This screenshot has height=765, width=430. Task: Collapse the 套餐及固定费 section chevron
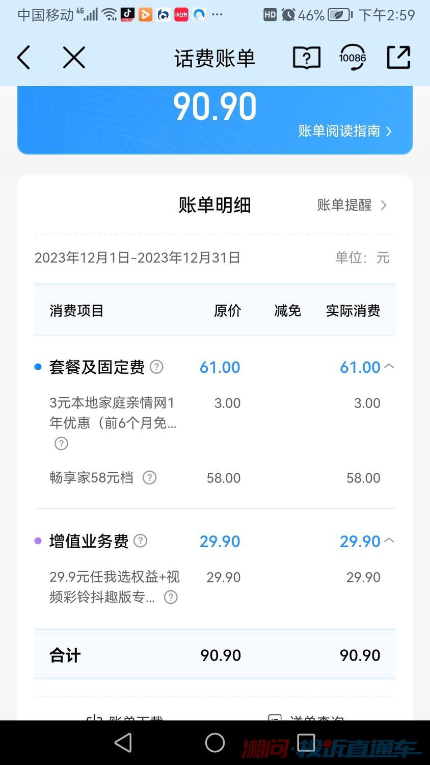pos(389,366)
